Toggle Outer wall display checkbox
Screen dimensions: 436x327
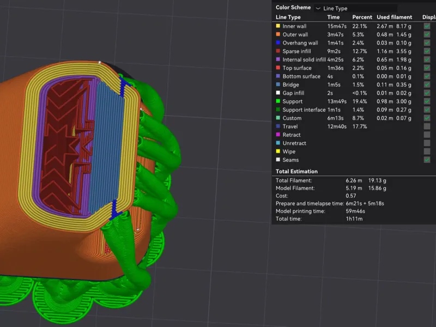(x=427, y=34)
